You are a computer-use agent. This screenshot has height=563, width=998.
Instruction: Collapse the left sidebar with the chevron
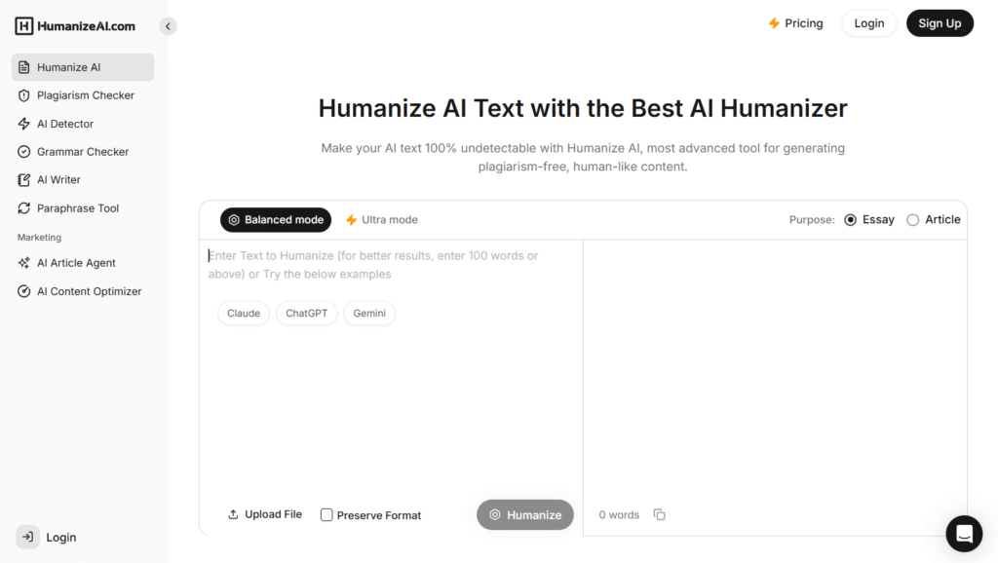point(168,26)
